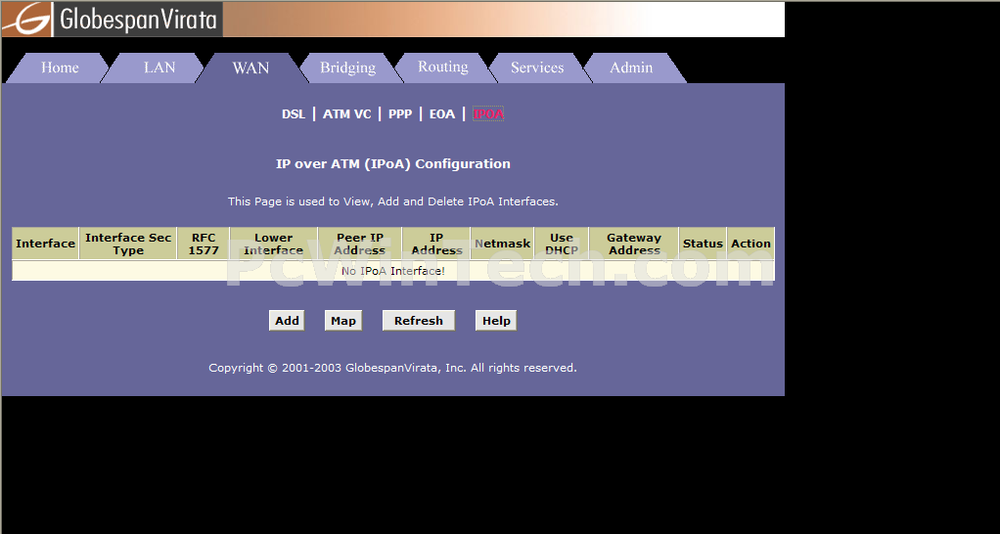Open the Admin tab
The image size is (1000, 534).
(x=631, y=67)
